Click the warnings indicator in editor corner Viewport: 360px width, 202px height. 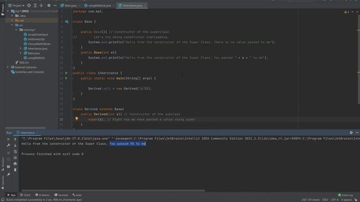(x=346, y=12)
